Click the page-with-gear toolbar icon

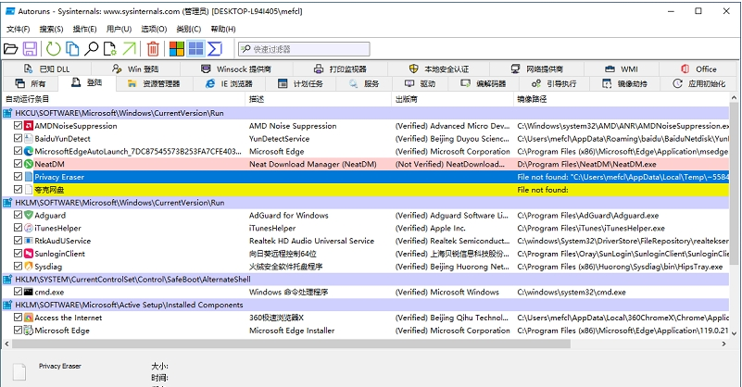click(110, 49)
